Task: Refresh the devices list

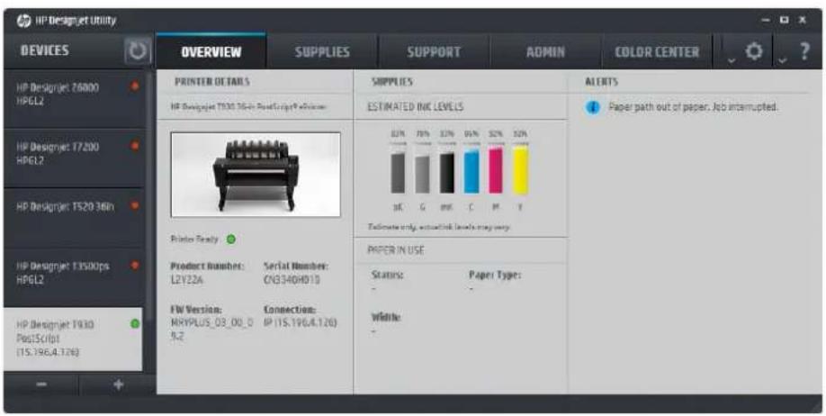Action: point(137,51)
